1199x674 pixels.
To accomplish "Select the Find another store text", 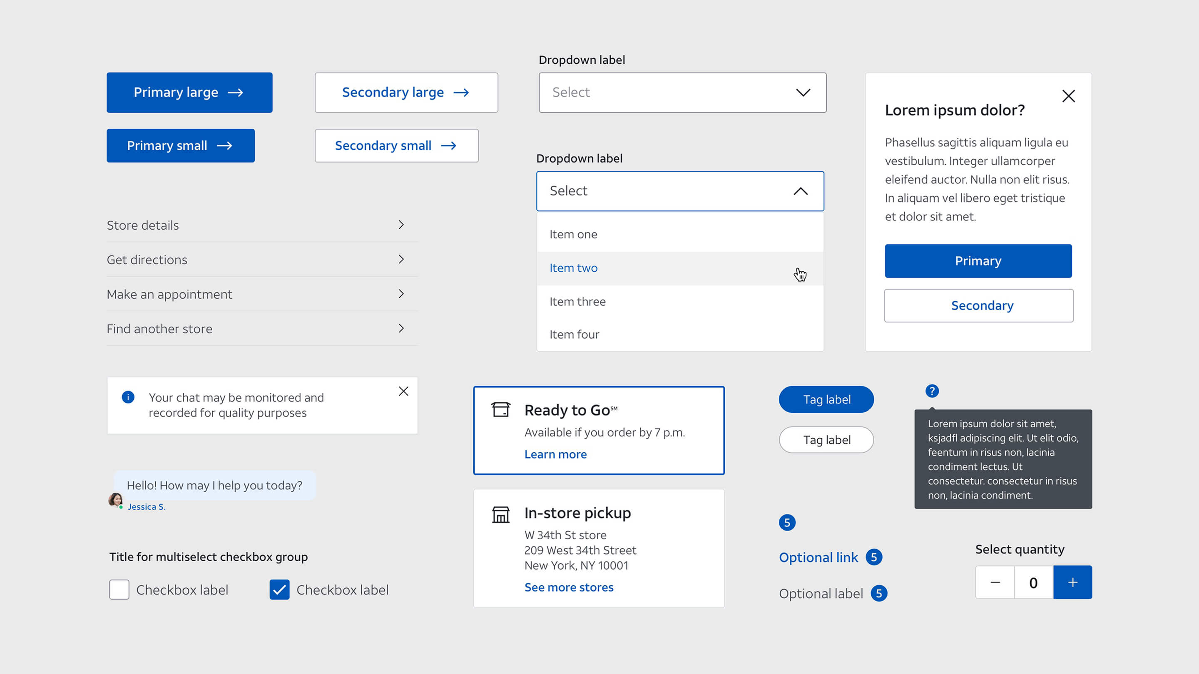I will [x=159, y=329].
